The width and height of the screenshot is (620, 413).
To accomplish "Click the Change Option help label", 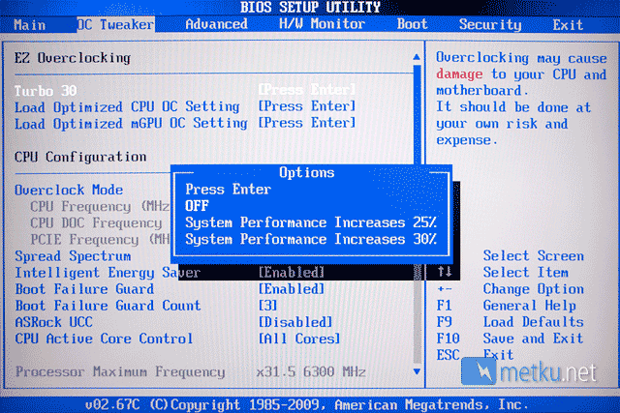I will coord(534,289).
